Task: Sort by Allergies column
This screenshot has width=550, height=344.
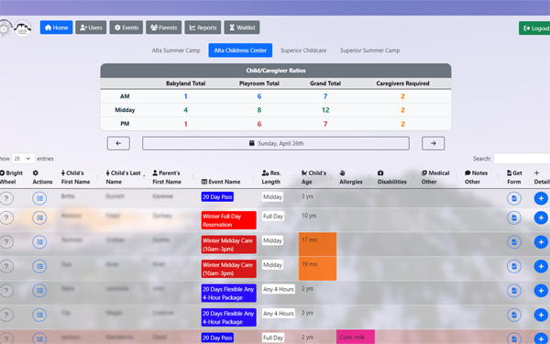Action: pyautogui.click(x=354, y=177)
